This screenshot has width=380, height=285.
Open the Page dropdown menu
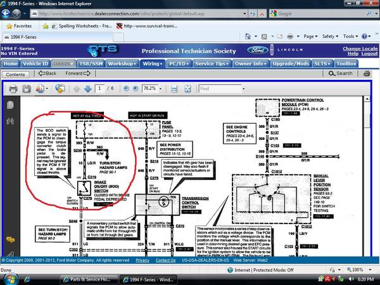310,37
